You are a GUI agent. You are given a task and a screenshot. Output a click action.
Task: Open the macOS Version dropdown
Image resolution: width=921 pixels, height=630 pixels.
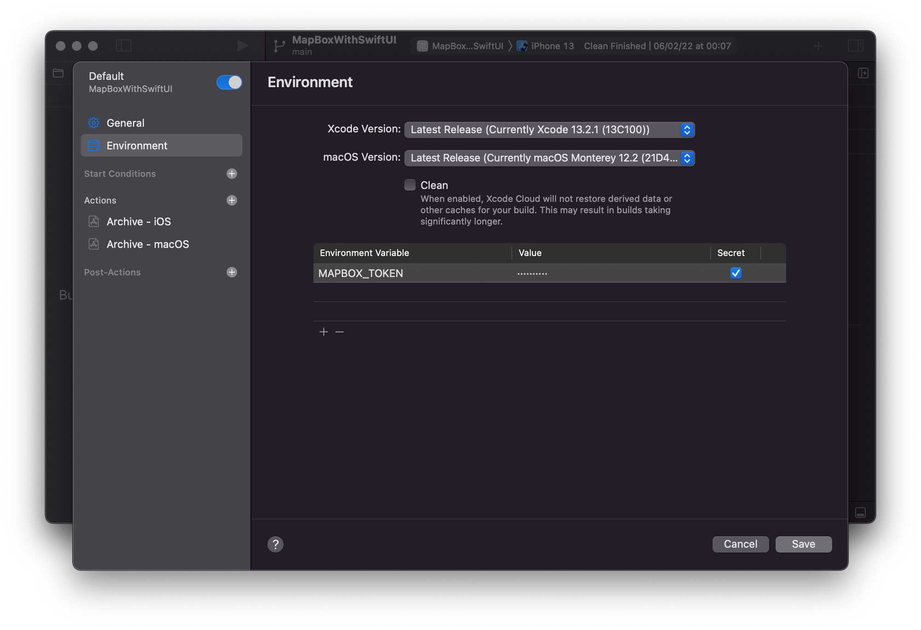pyautogui.click(x=687, y=158)
